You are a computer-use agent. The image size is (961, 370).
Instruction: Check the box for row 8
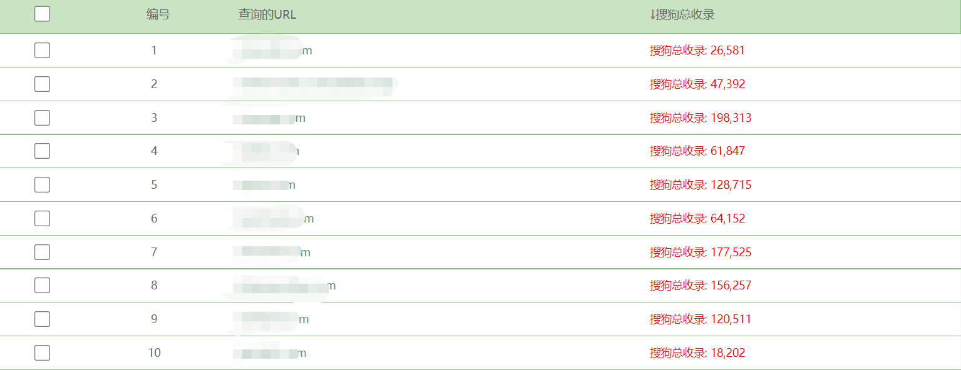pos(42,285)
